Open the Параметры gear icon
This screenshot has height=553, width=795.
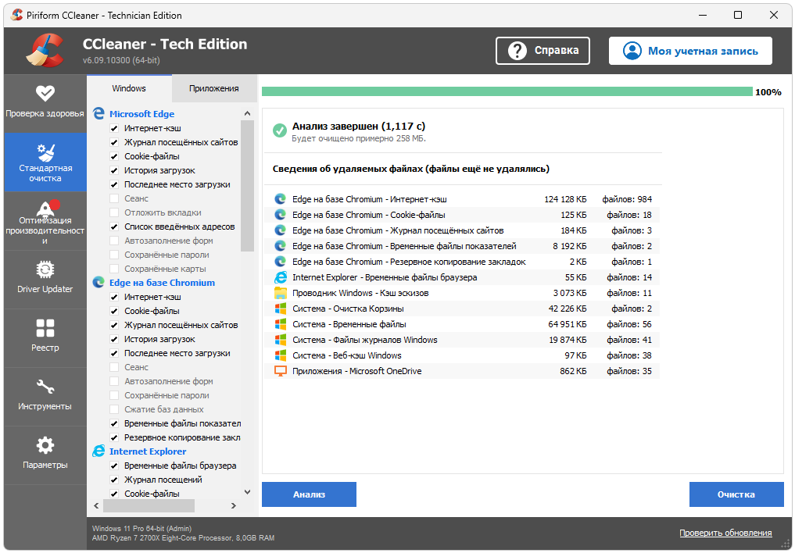pos(45,445)
